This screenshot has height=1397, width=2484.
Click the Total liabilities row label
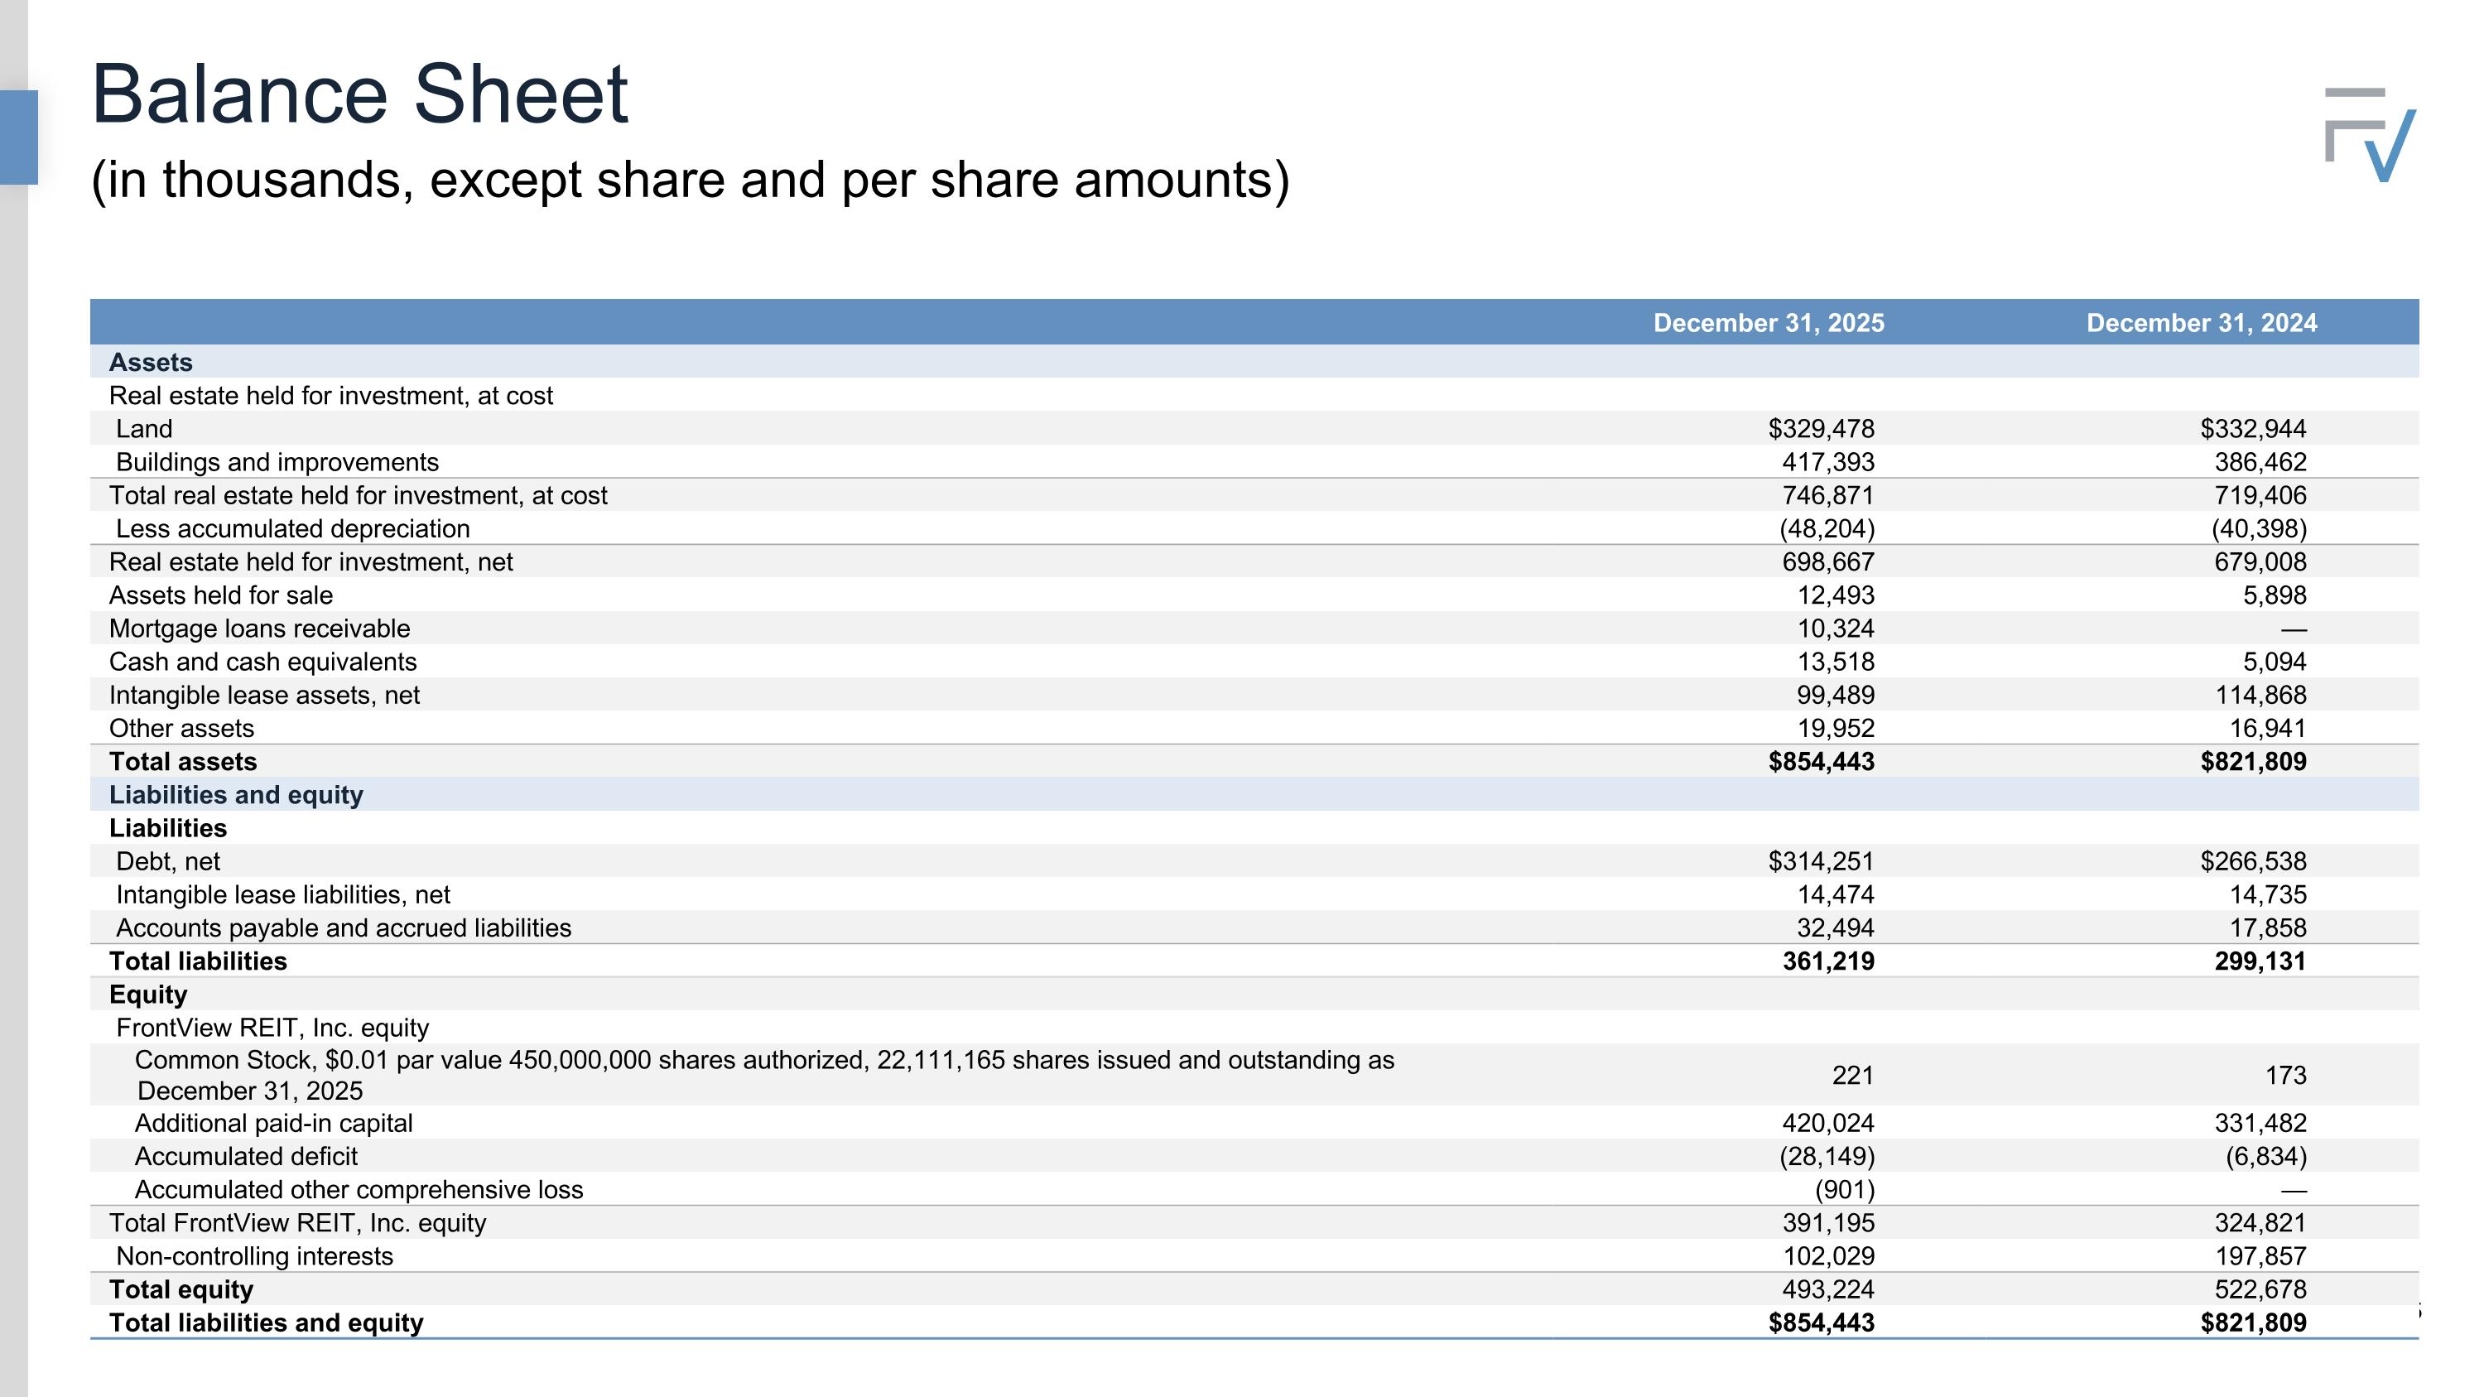coord(198,961)
